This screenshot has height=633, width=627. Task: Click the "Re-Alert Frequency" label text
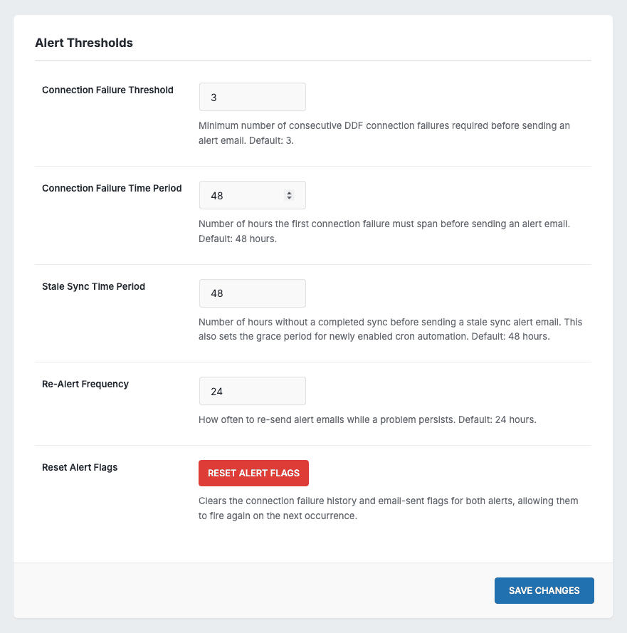point(85,384)
